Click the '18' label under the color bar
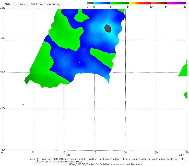This screenshot has height=166, width=189. click(110, 7)
